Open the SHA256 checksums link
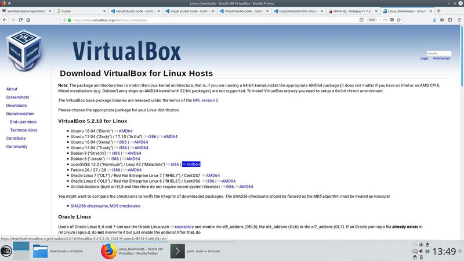This screenshot has height=261, width=464. point(89,206)
